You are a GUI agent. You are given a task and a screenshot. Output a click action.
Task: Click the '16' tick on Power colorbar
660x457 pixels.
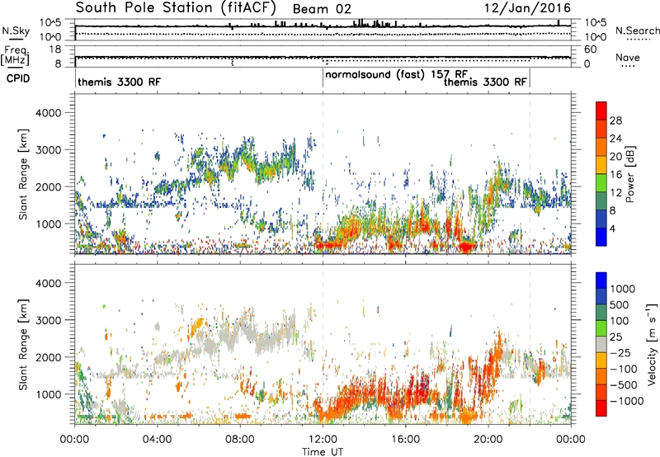615,175
